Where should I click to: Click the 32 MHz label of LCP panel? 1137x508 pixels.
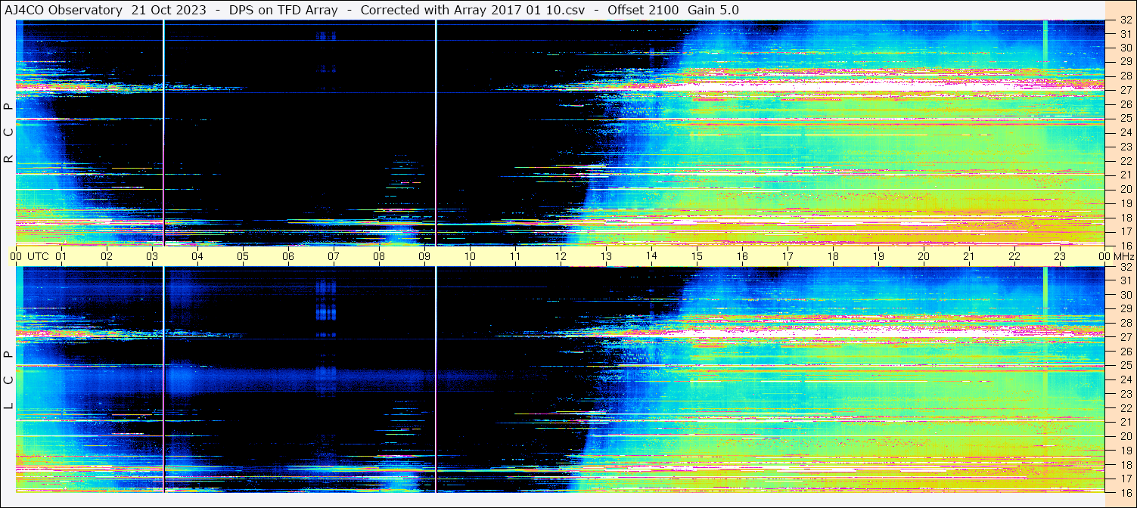pos(1125,267)
